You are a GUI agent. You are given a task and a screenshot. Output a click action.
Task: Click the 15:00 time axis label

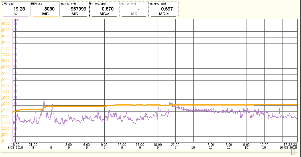click(140, 144)
